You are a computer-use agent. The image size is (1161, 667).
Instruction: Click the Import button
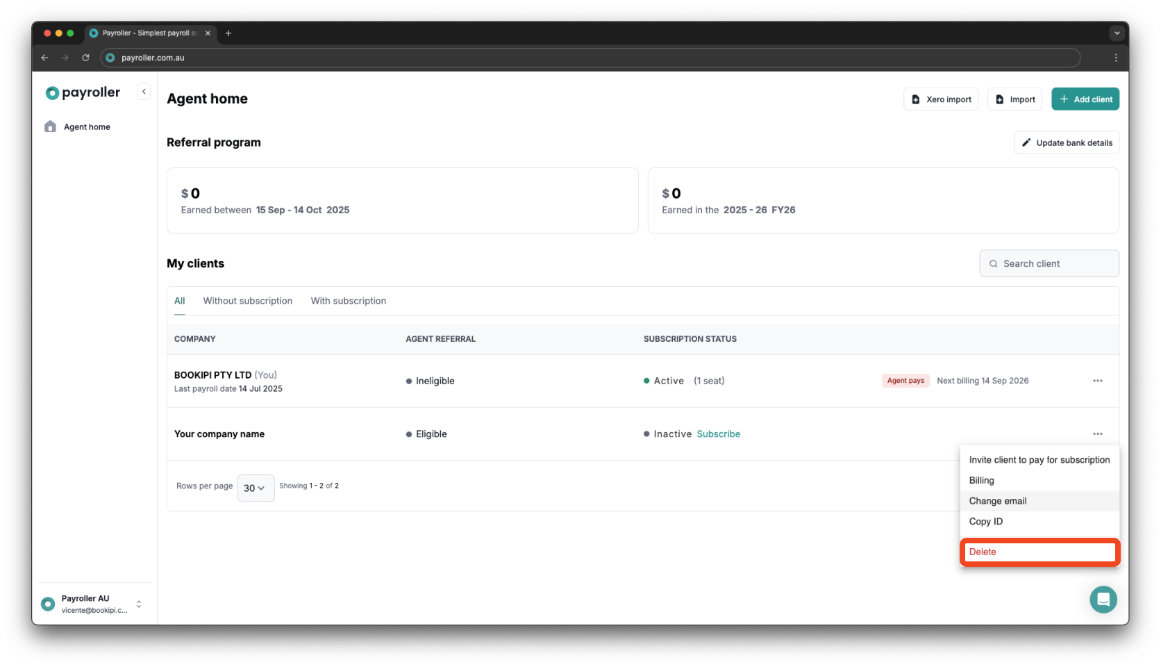pyautogui.click(x=1014, y=99)
